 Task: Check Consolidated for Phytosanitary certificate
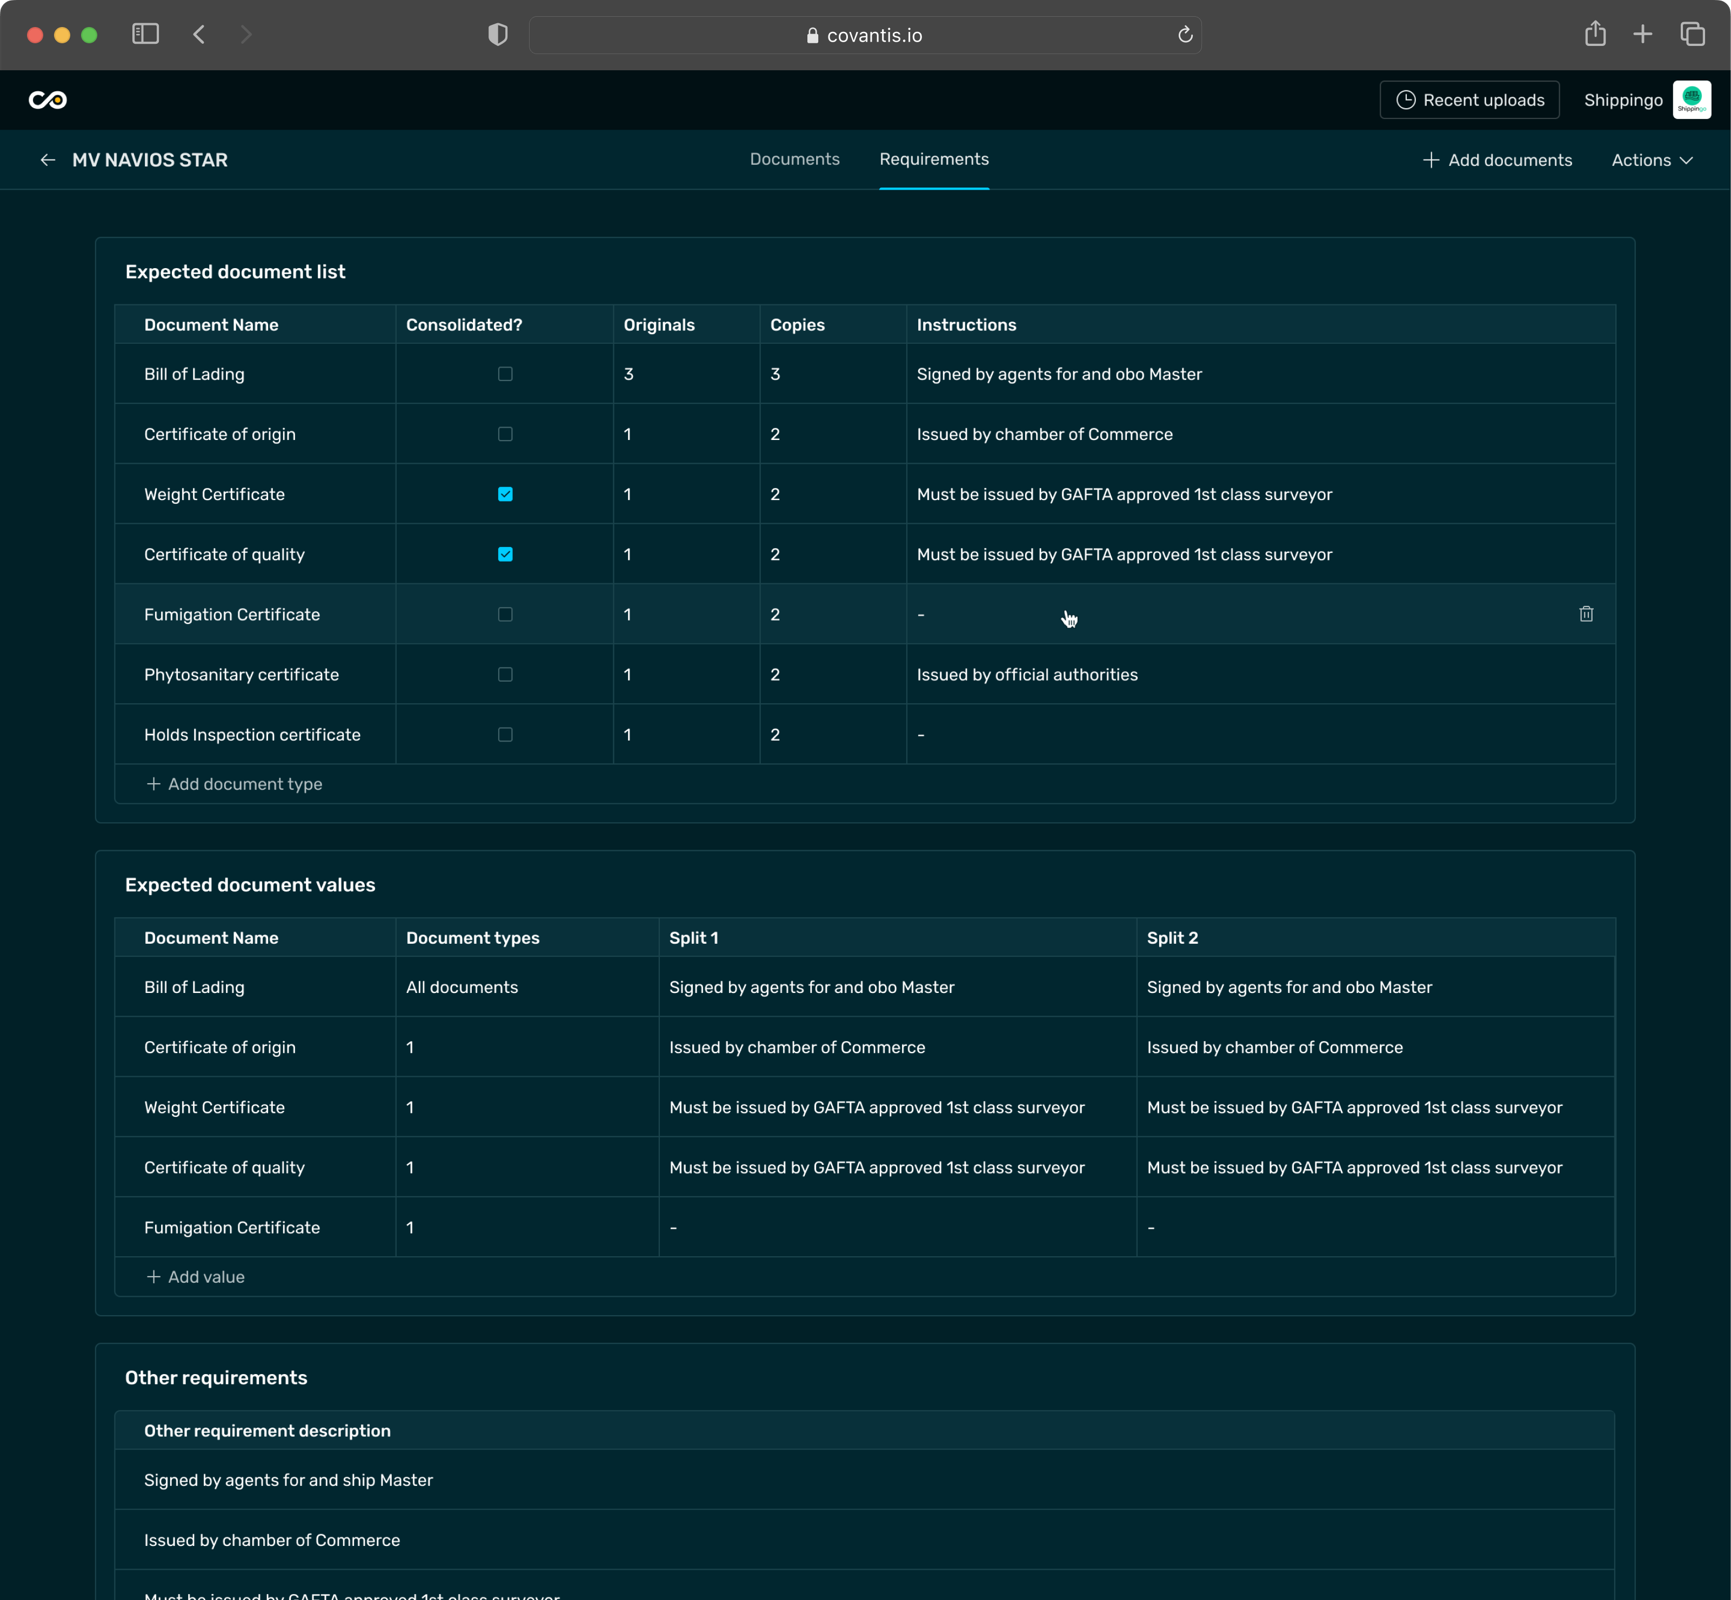point(505,675)
